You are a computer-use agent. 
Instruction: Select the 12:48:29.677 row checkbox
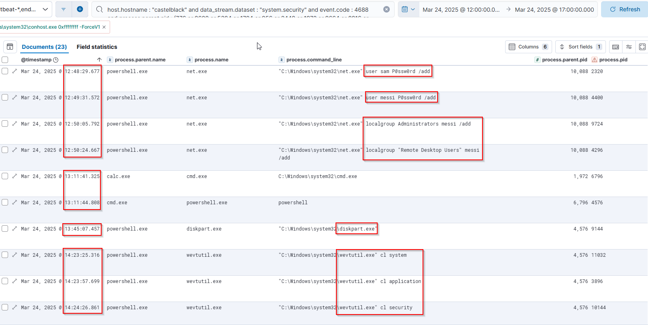[x=5, y=71]
